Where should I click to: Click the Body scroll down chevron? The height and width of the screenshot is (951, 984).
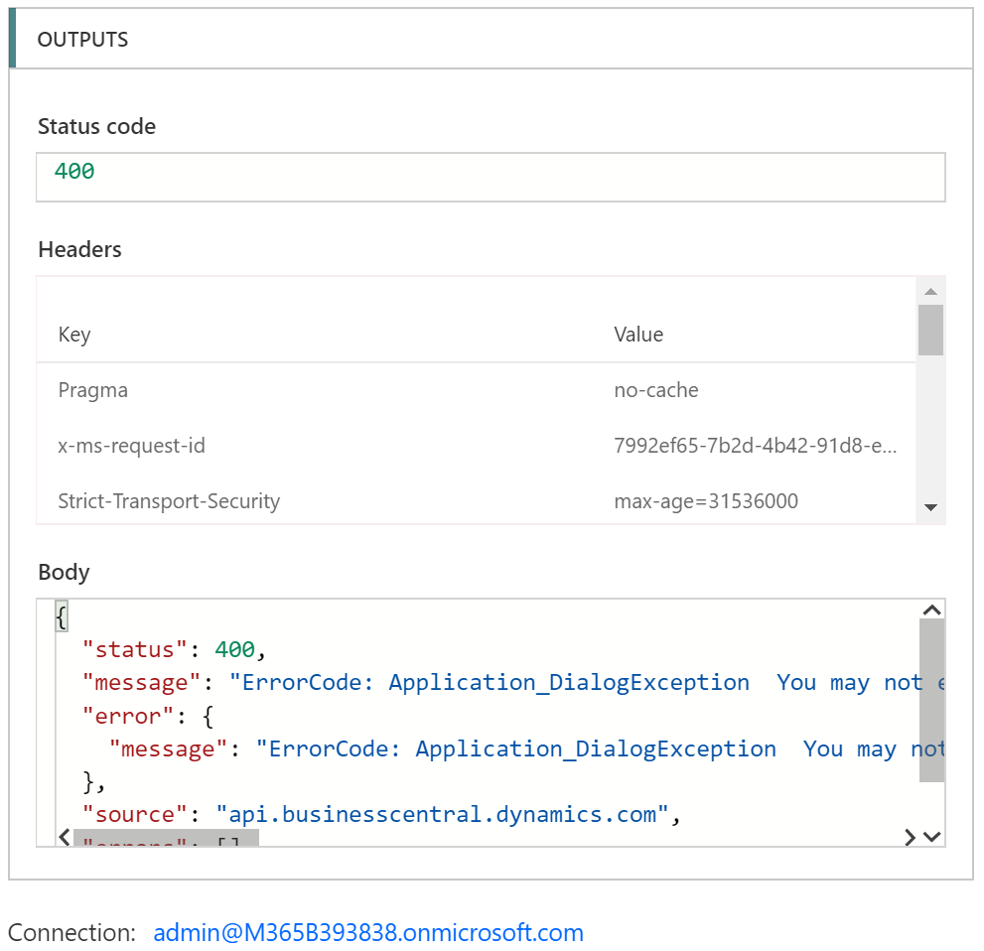pos(932,837)
